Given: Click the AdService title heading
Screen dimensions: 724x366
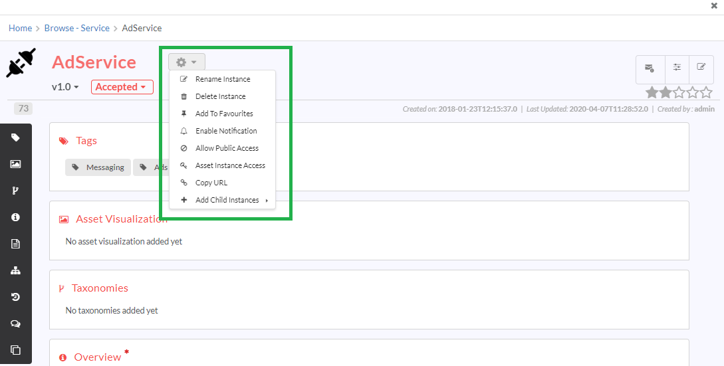Looking at the screenshot, I should click(94, 62).
